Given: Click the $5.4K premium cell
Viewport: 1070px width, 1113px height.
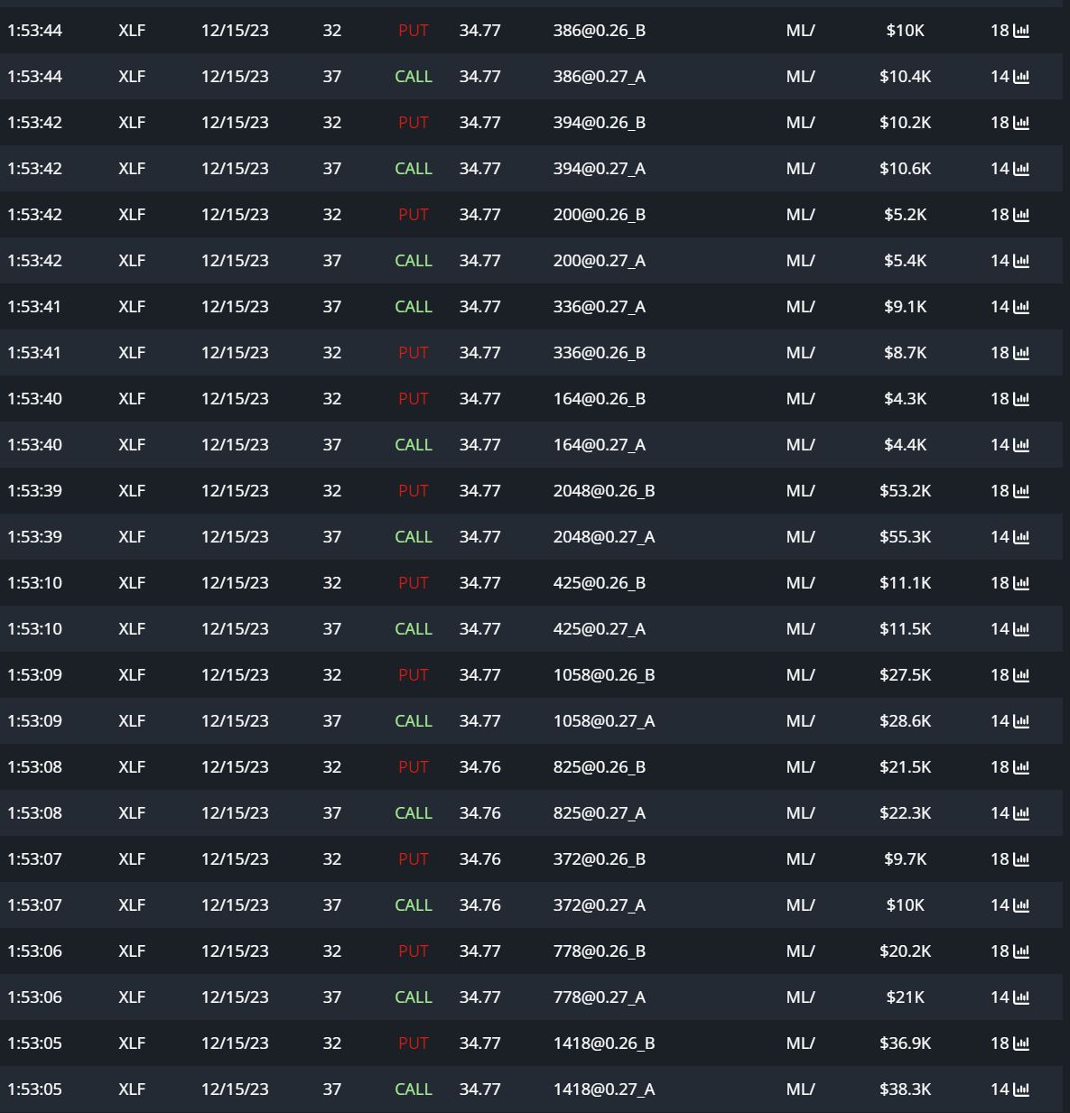Looking at the screenshot, I should click(906, 261).
